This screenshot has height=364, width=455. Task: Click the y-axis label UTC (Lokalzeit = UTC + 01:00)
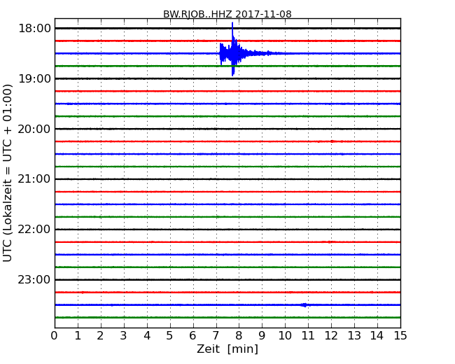pyautogui.click(x=7, y=173)
